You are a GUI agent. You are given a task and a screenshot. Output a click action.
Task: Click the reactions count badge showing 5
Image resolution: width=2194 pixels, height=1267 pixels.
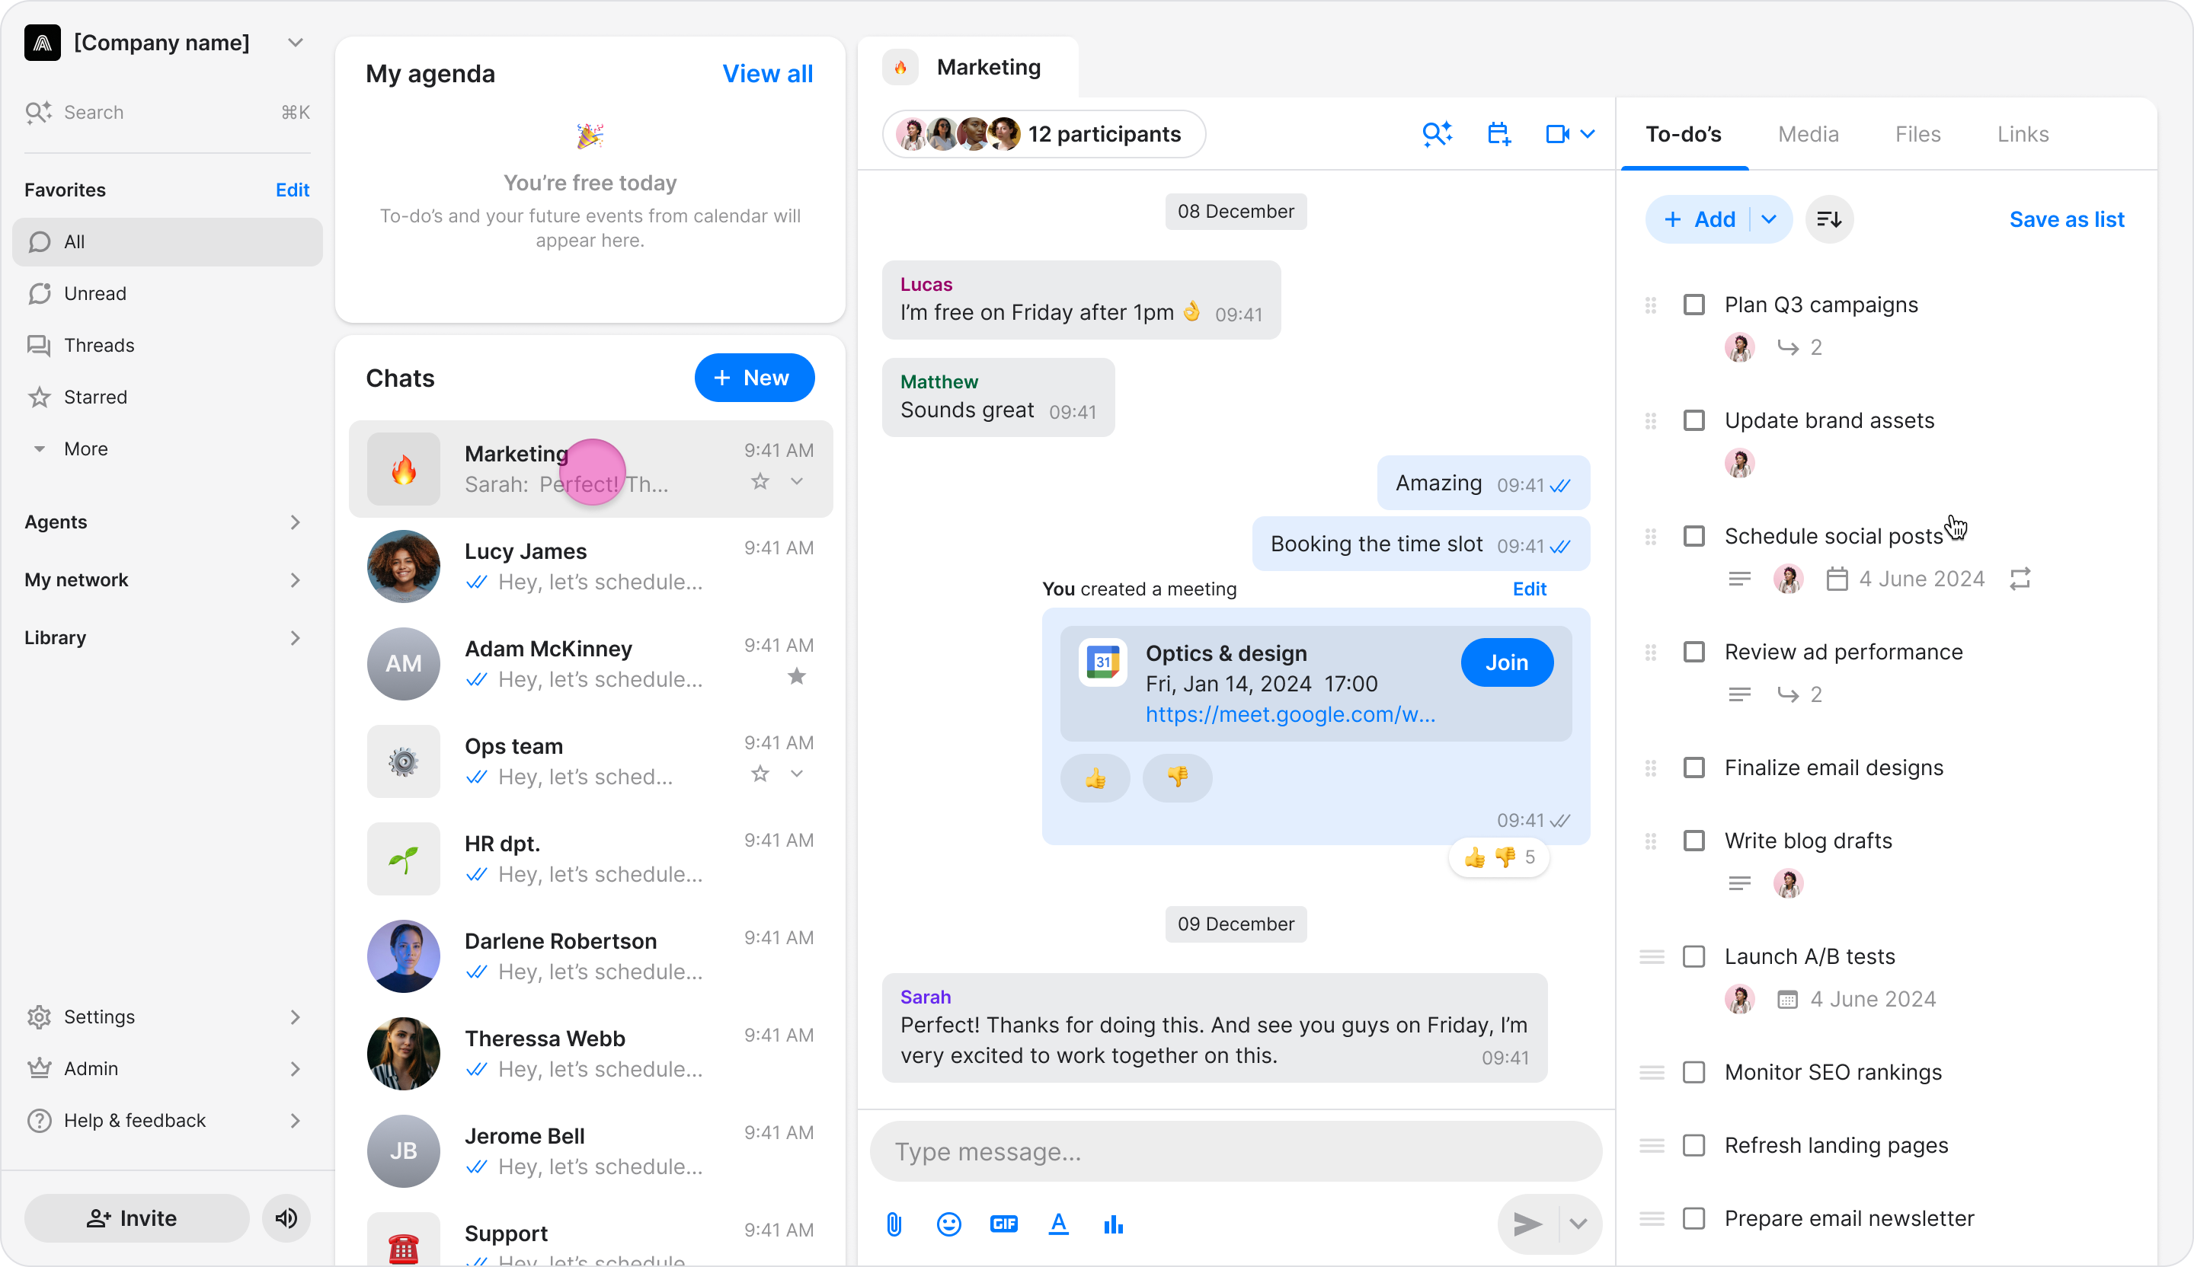(1498, 858)
